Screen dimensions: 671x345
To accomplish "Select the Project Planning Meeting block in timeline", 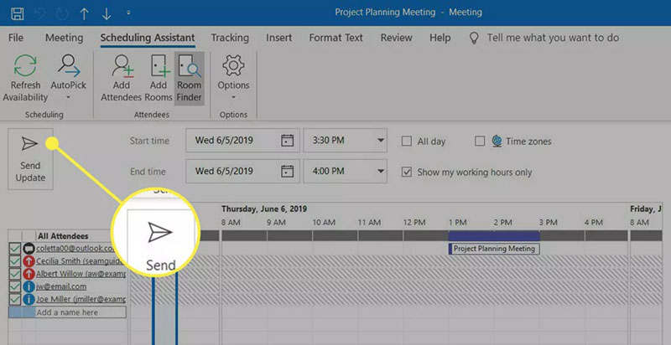I will tap(494, 249).
